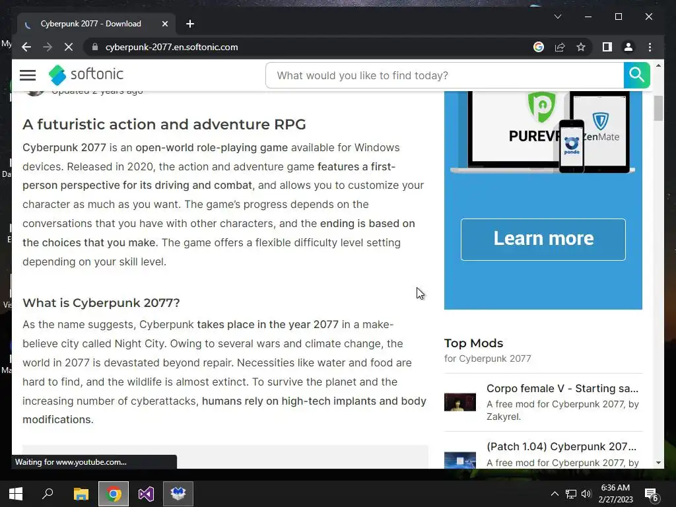The width and height of the screenshot is (676, 507).
Task: Open the Patch 1.04 mod thumbnail
Action: [460, 459]
